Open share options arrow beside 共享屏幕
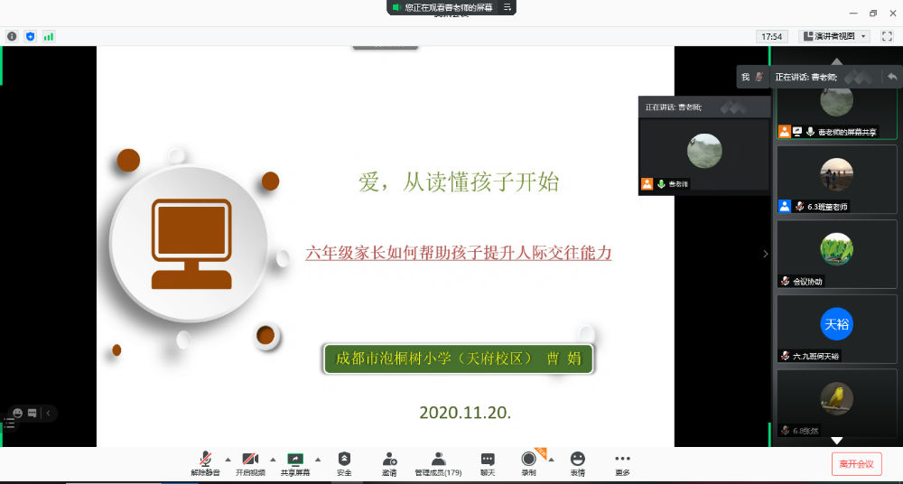 pos(317,460)
